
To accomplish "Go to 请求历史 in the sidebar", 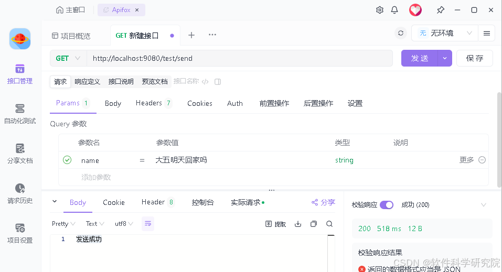I will coord(20,193).
